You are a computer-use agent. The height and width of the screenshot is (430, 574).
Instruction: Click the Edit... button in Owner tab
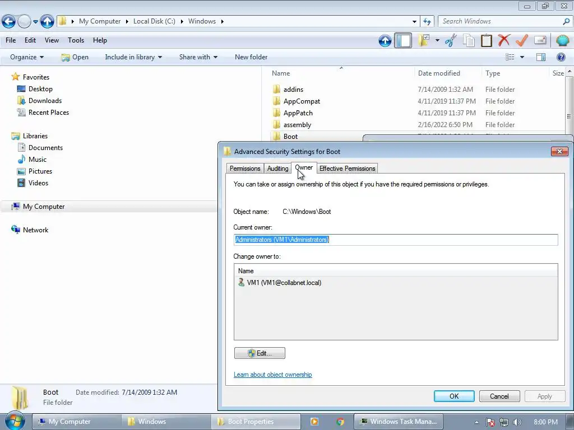click(260, 353)
